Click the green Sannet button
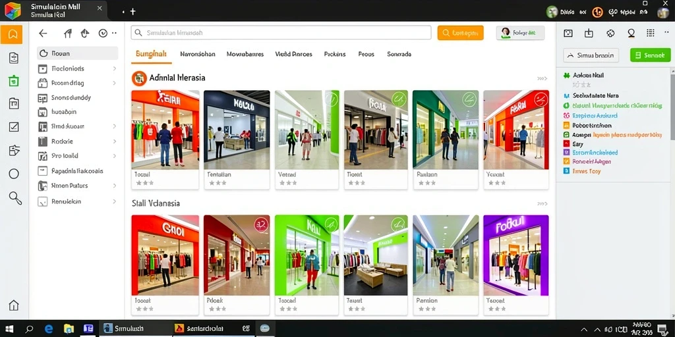675x337 pixels. tap(650, 55)
